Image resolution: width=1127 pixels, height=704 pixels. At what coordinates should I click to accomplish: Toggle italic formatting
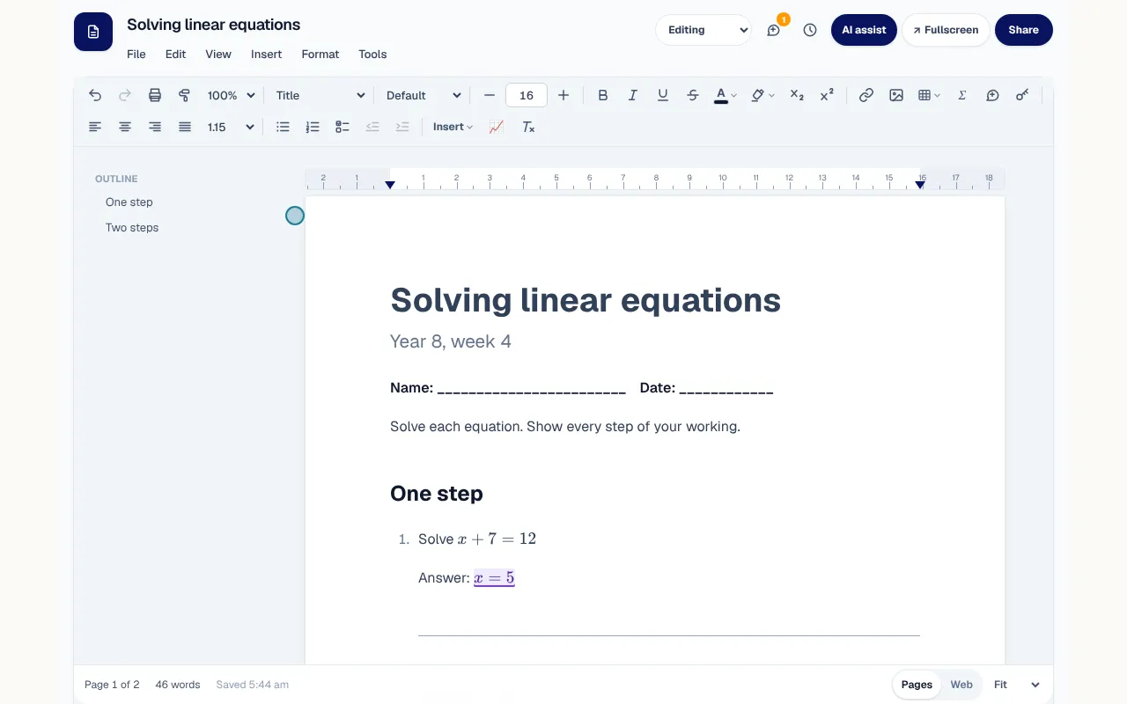pyautogui.click(x=633, y=95)
